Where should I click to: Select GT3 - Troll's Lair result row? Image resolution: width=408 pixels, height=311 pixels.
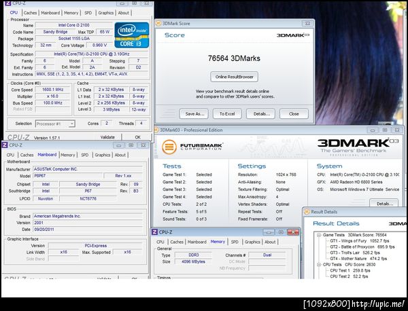355,253
